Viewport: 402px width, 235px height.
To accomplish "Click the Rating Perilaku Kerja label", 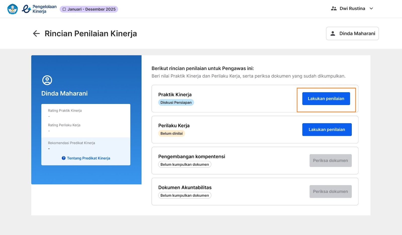I will tap(64, 125).
